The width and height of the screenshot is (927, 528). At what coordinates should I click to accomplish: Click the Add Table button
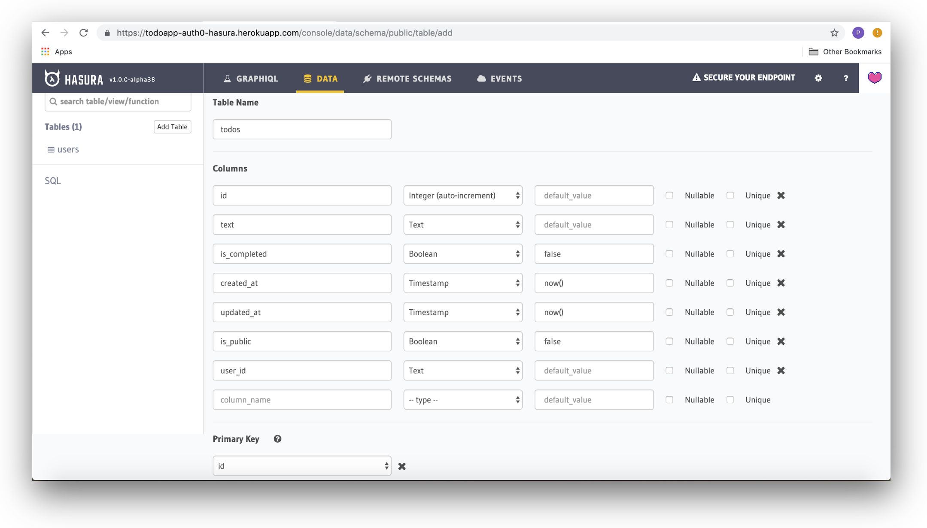click(172, 127)
